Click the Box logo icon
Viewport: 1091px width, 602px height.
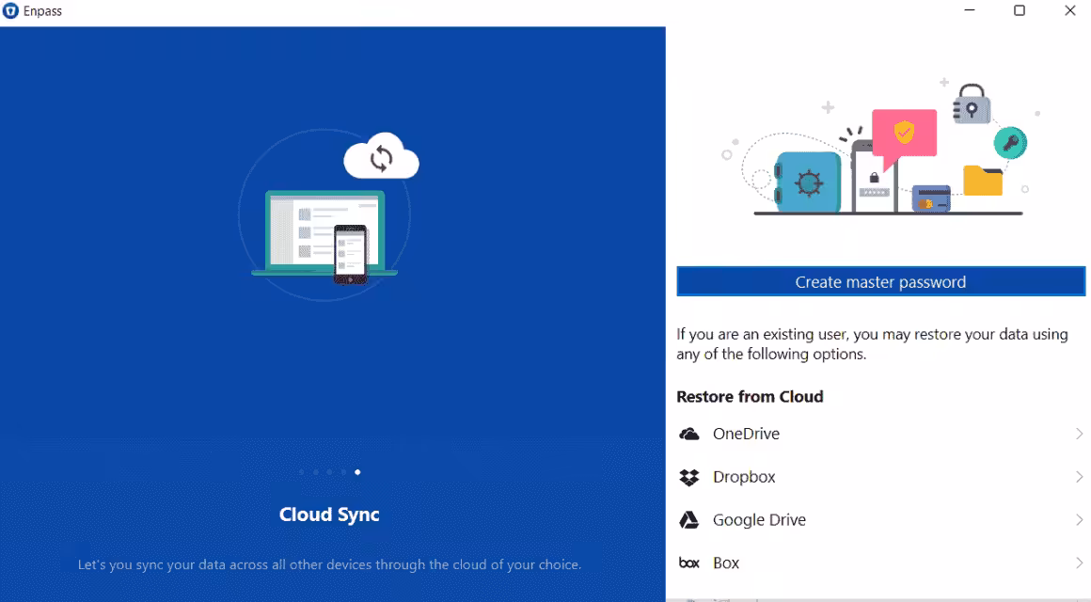pyautogui.click(x=689, y=563)
